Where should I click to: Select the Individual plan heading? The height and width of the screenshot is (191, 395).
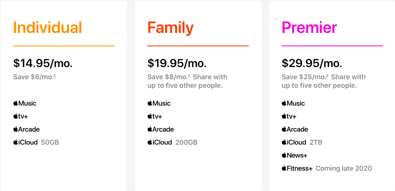(x=48, y=27)
